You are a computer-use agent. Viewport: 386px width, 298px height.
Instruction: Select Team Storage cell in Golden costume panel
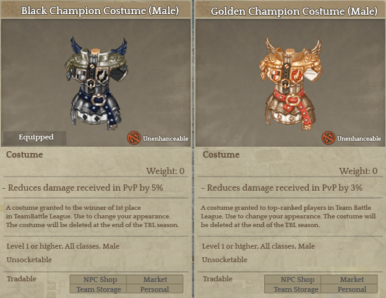click(x=293, y=289)
